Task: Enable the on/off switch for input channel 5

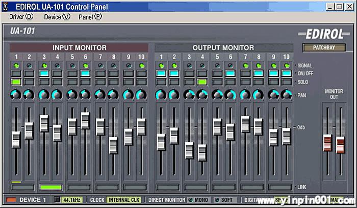Action: (72, 73)
